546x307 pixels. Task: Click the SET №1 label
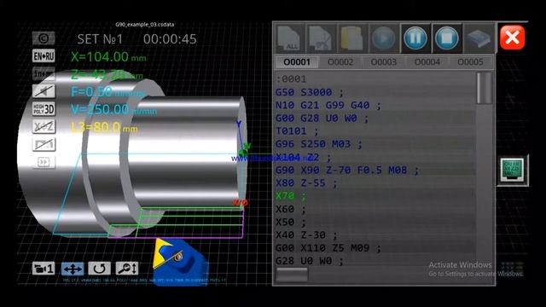tap(100, 39)
